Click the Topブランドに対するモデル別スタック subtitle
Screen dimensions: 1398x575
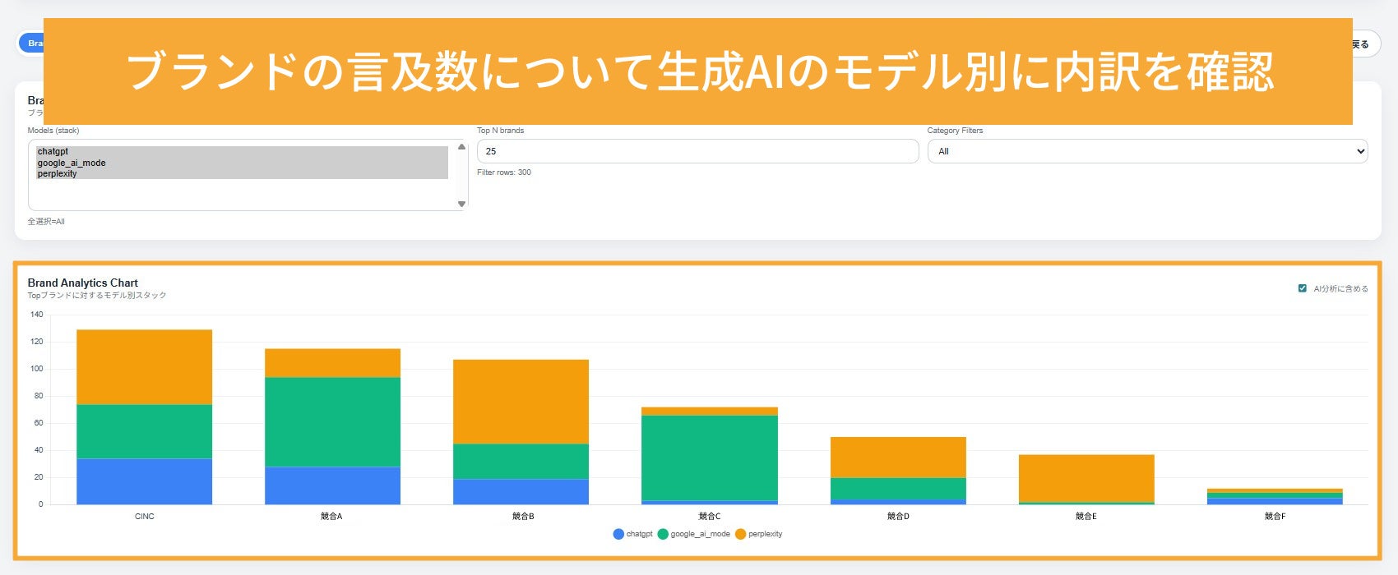pyautogui.click(x=97, y=295)
